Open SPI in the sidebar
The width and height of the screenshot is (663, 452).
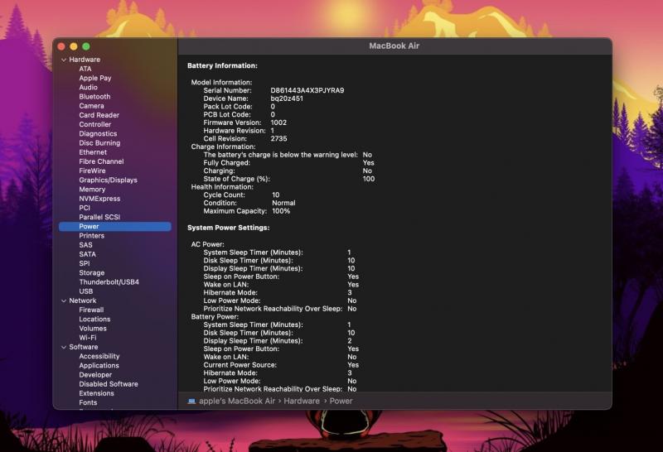click(x=85, y=264)
